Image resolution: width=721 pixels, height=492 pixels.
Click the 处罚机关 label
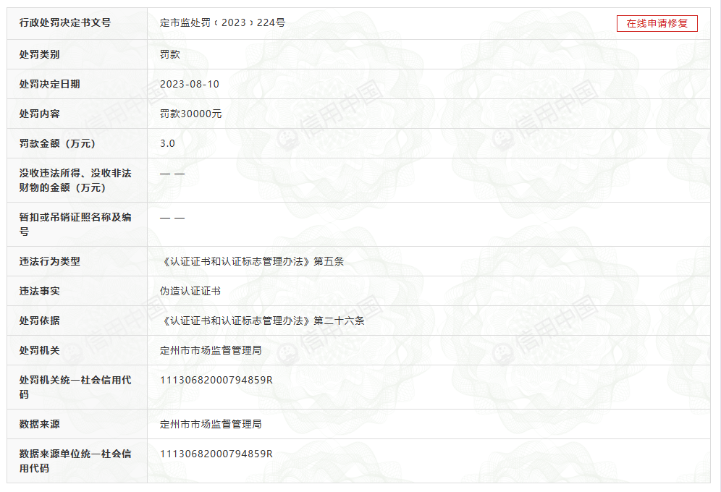pos(40,350)
